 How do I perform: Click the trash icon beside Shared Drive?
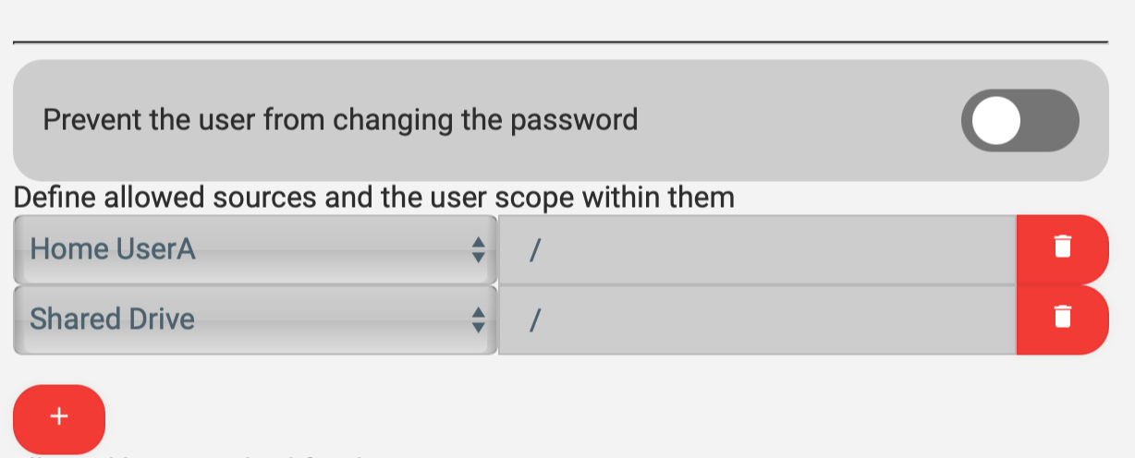[x=1063, y=319]
